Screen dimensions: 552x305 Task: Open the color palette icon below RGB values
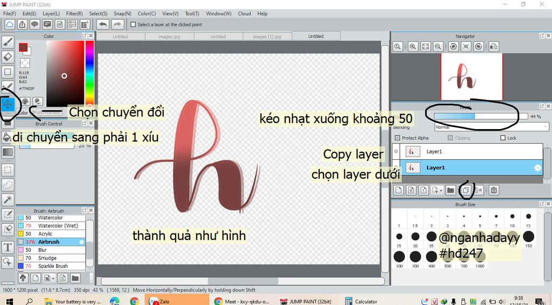(25, 102)
